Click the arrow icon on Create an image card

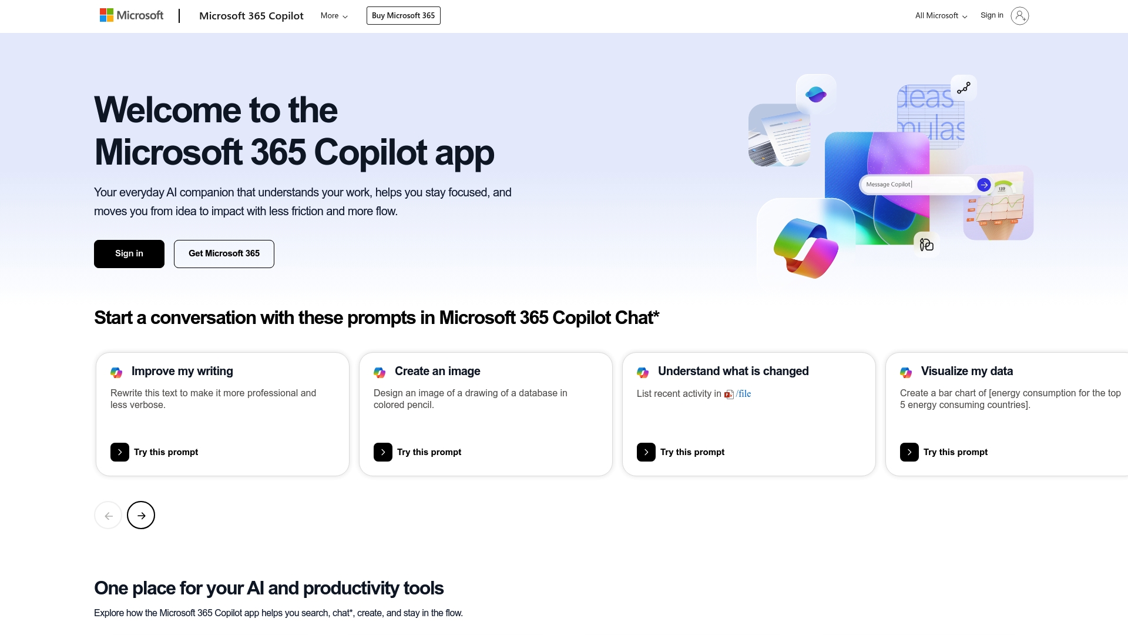pyautogui.click(x=383, y=452)
